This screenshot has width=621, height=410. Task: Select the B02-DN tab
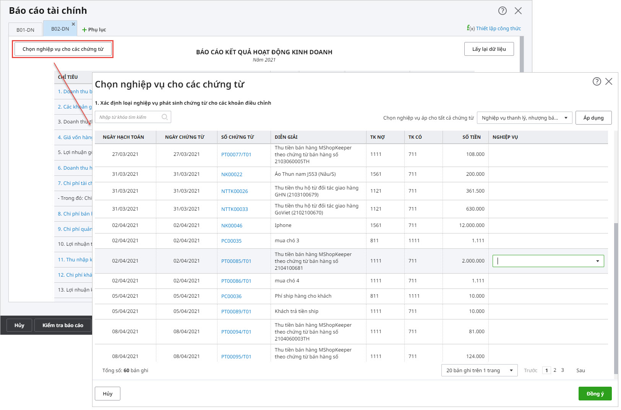click(x=60, y=29)
